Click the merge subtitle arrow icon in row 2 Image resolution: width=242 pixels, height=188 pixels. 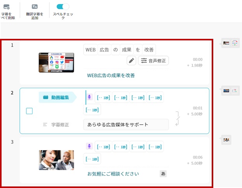[178, 118]
